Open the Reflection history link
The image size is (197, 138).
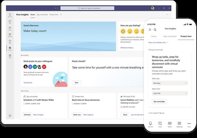click(127, 48)
